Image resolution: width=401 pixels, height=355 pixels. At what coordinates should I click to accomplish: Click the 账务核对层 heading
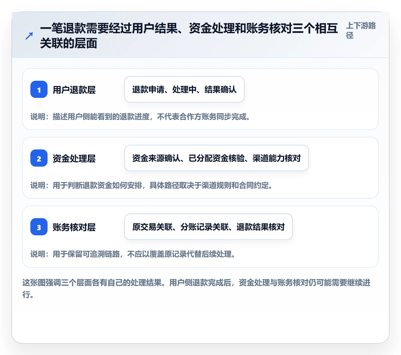point(74,227)
